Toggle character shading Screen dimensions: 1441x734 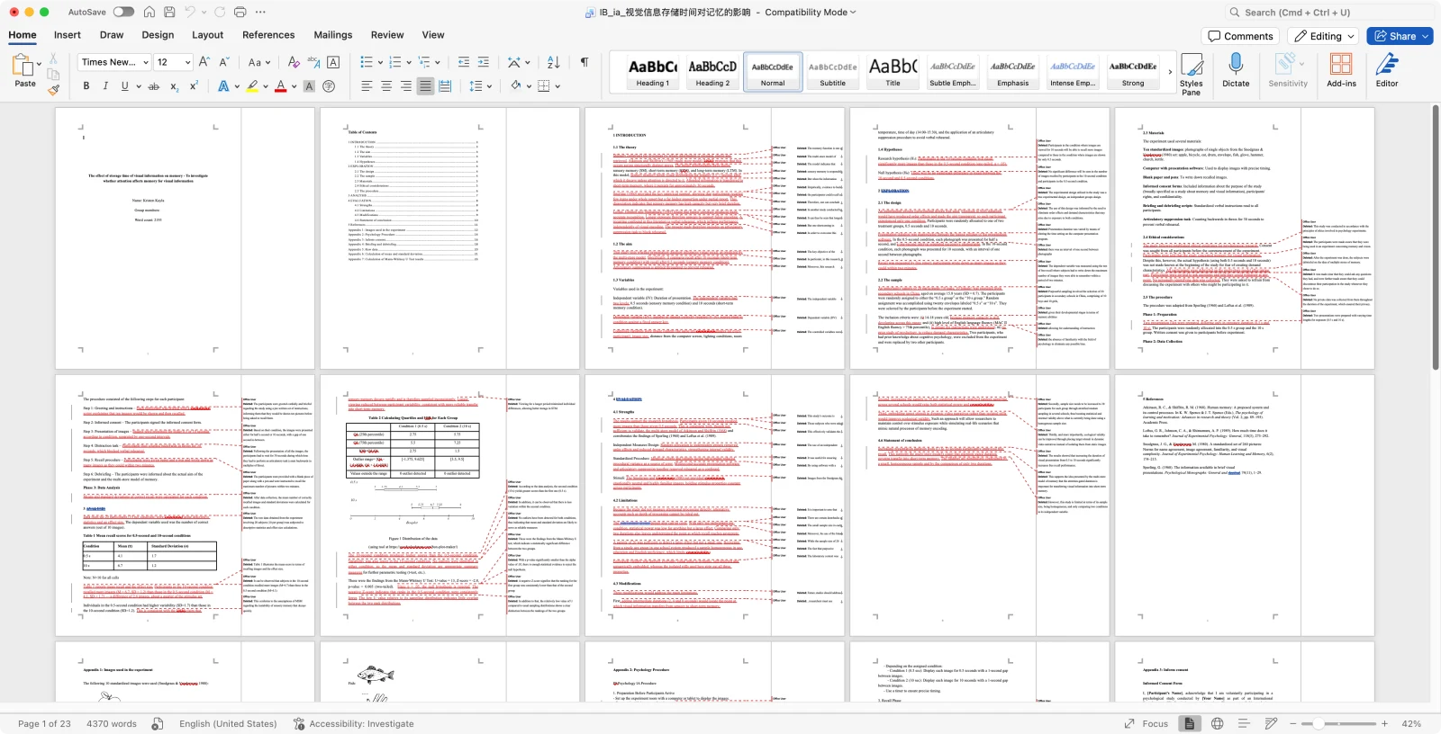(x=309, y=86)
